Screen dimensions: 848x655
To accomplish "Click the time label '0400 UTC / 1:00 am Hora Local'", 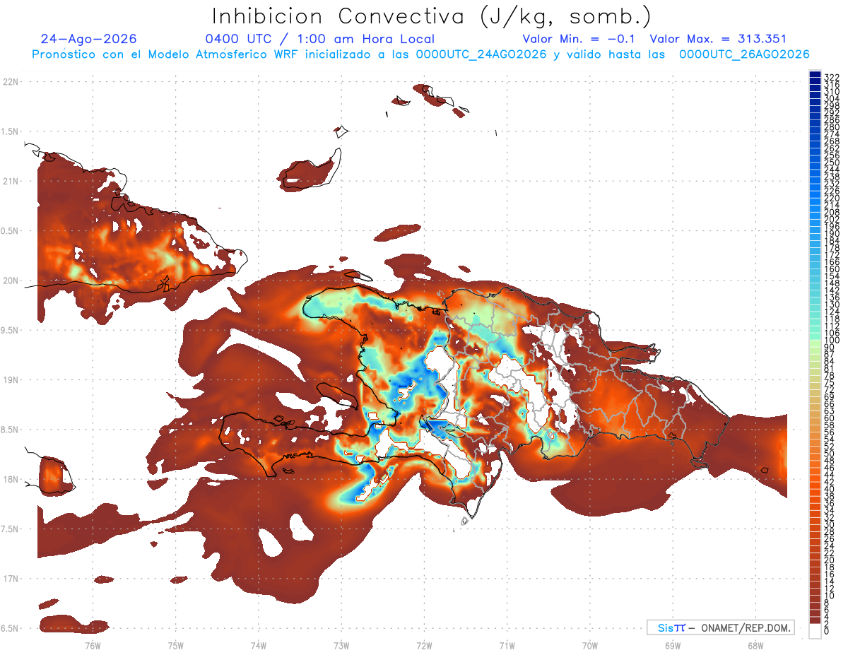I will [319, 39].
